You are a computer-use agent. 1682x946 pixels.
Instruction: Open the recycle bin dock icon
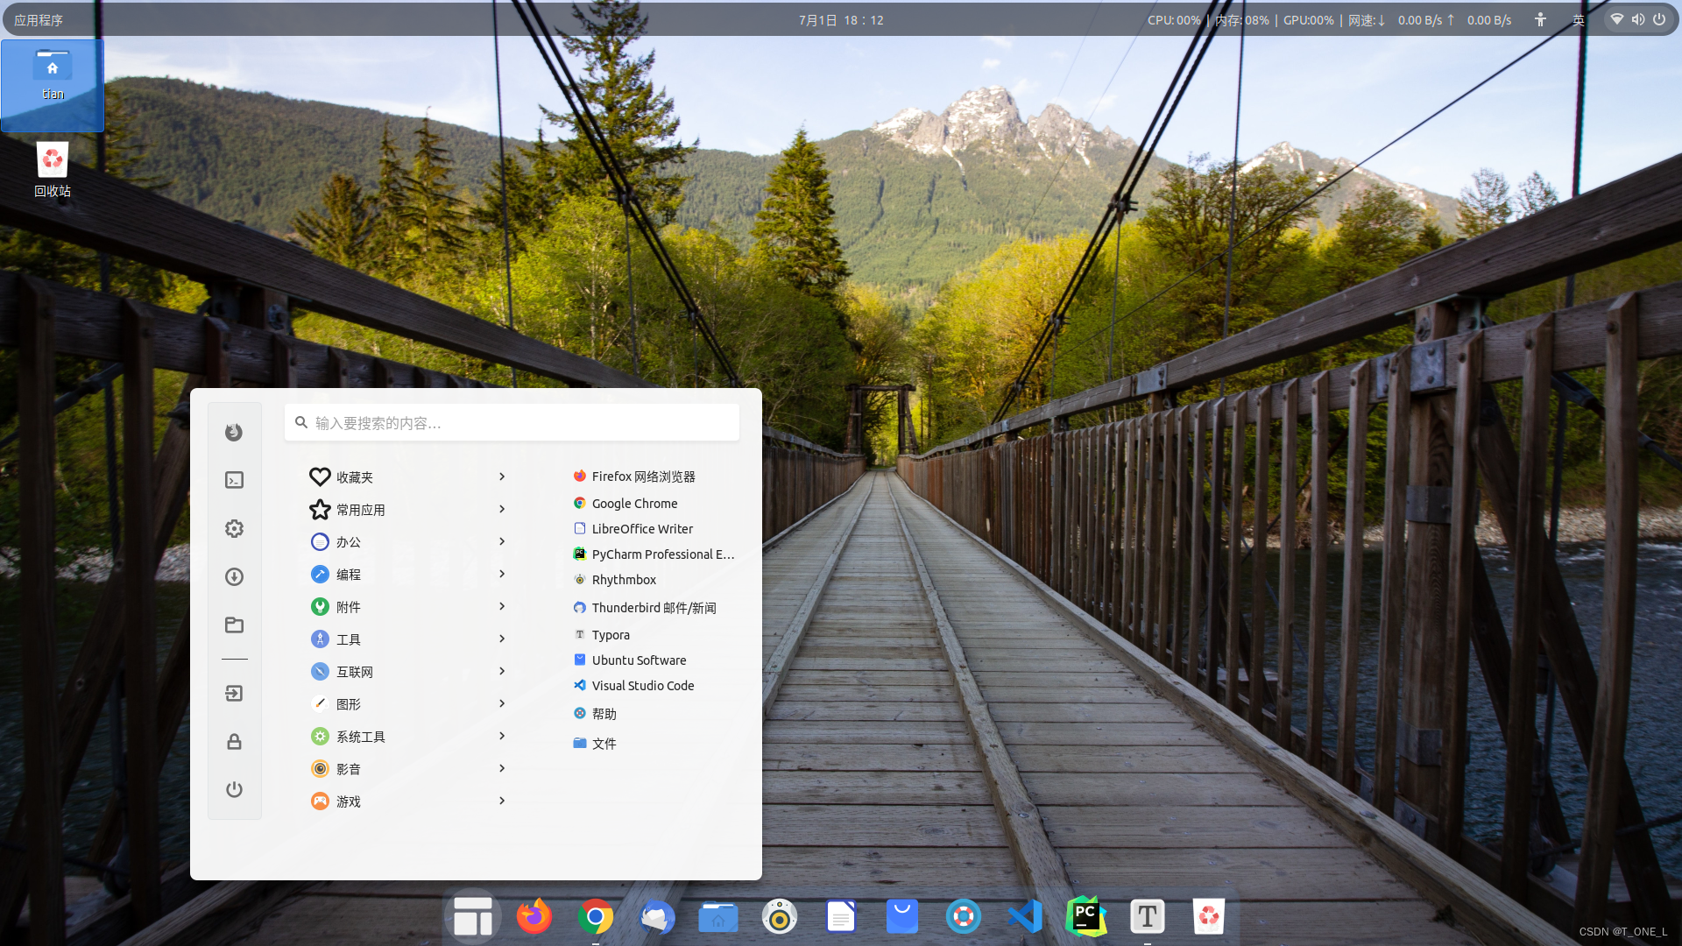(x=1209, y=917)
